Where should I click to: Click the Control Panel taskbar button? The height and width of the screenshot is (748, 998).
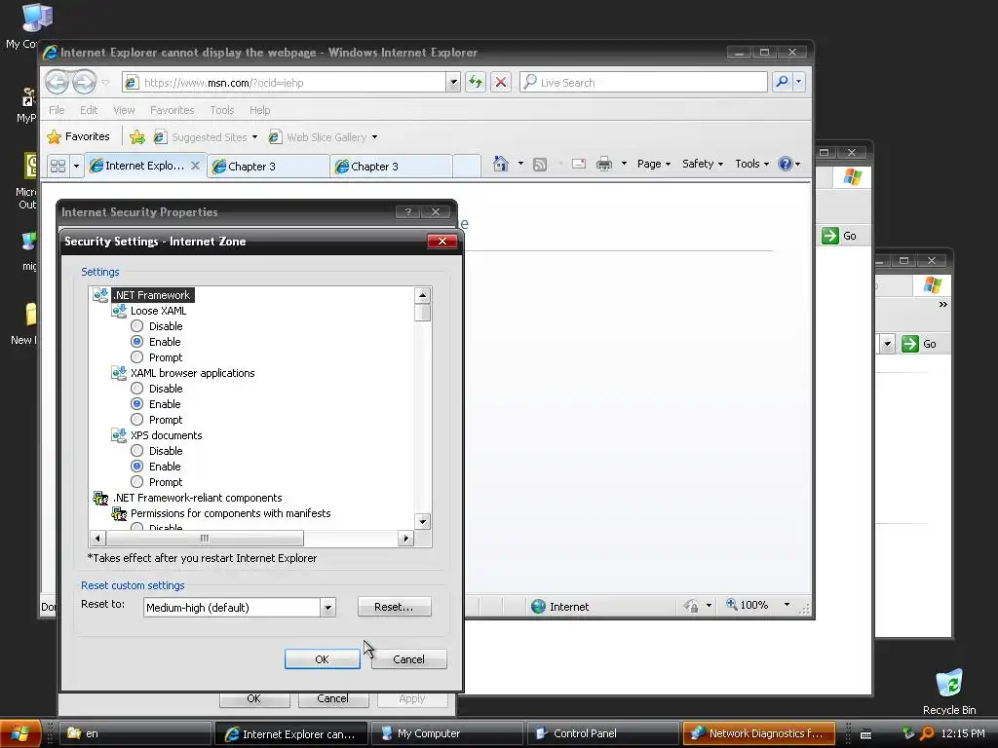(602, 733)
